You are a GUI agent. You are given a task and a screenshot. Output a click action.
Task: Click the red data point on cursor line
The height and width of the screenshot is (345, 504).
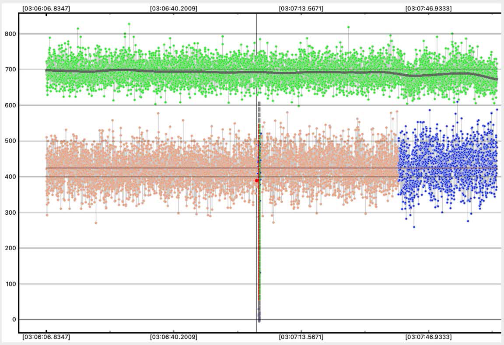click(257, 180)
